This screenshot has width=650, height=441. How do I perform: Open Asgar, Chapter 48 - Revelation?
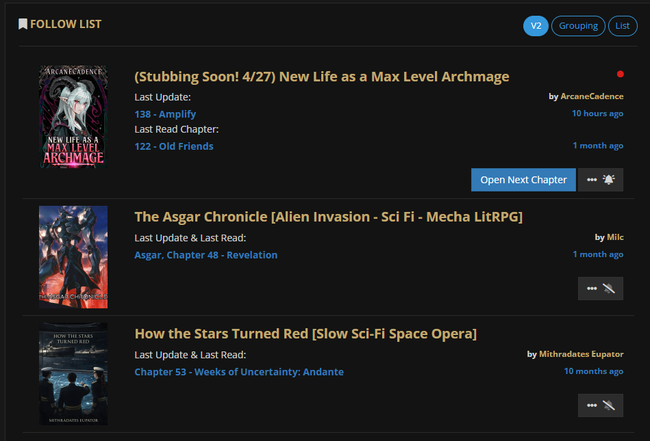point(205,255)
